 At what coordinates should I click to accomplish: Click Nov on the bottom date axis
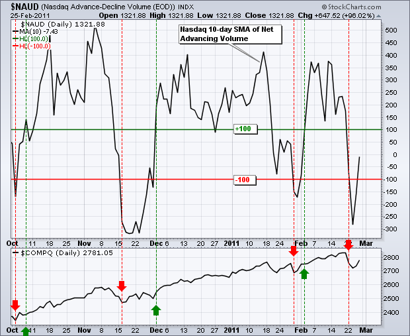(84, 330)
